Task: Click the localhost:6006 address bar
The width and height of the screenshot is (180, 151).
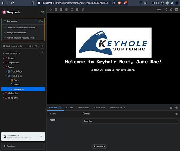Action: 76,3
